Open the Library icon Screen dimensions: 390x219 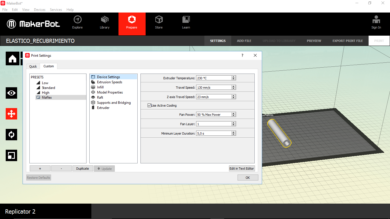click(105, 19)
